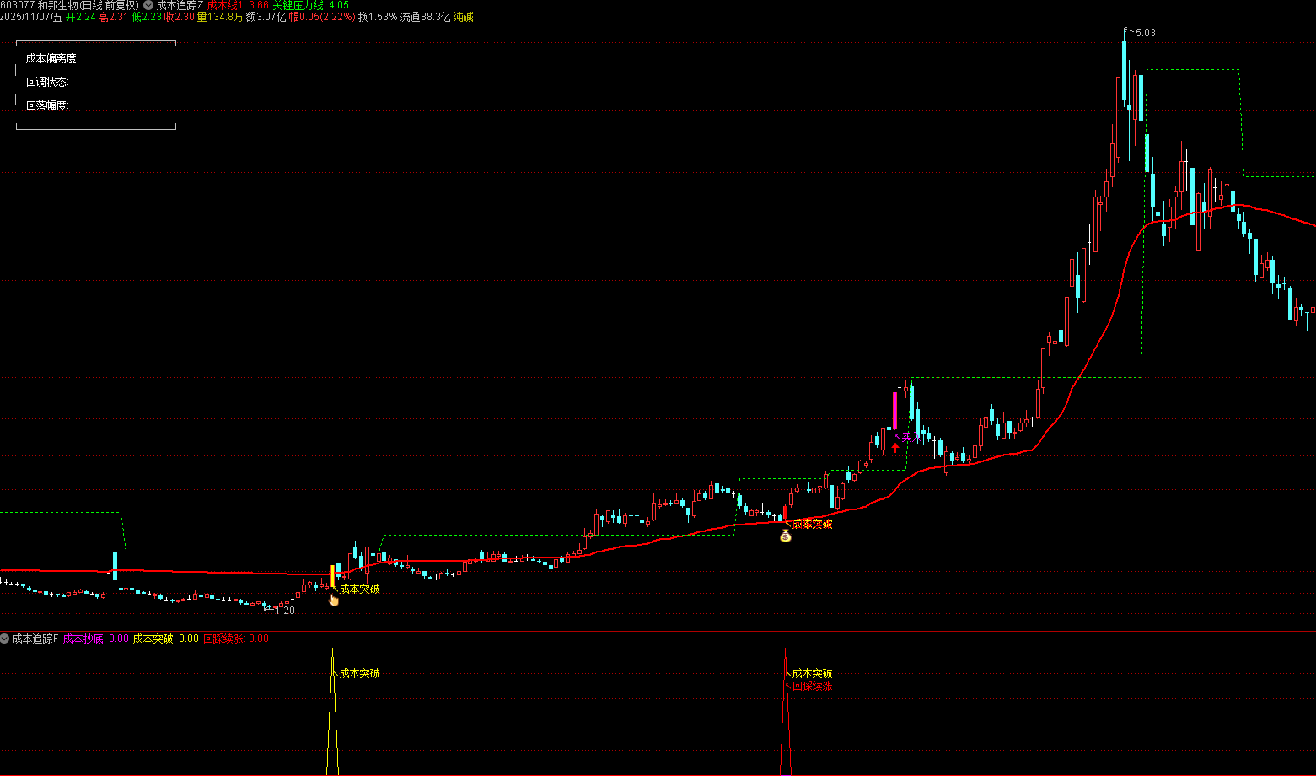Click stock title 603077 和邦生物

70,5
